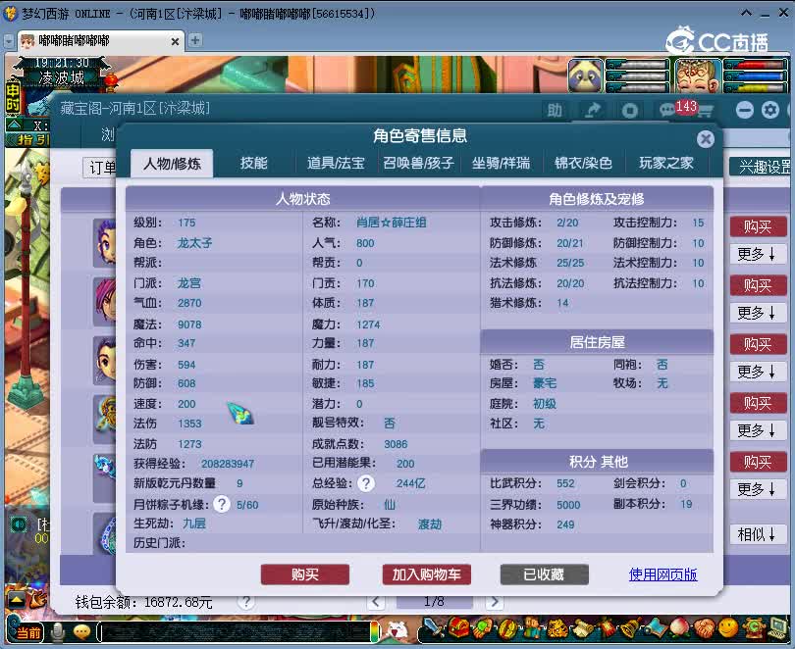Click the yellow bar under the mana bar
Viewport: 795px width, 649px height.
coord(755,87)
